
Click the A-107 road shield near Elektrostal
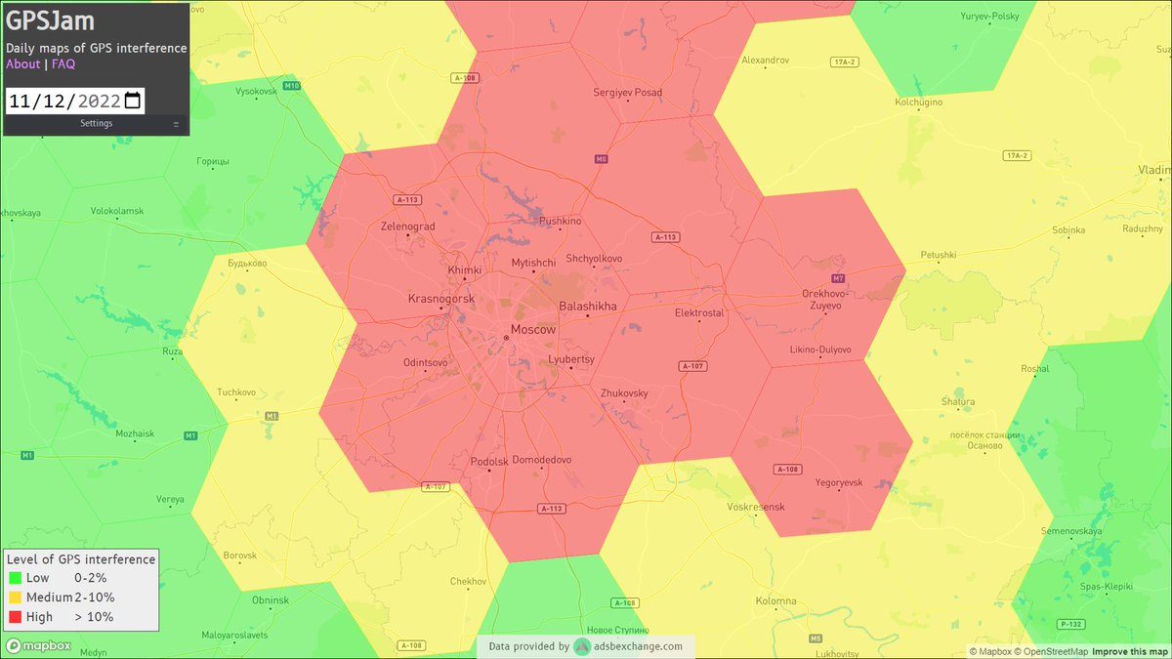click(691, 366)
